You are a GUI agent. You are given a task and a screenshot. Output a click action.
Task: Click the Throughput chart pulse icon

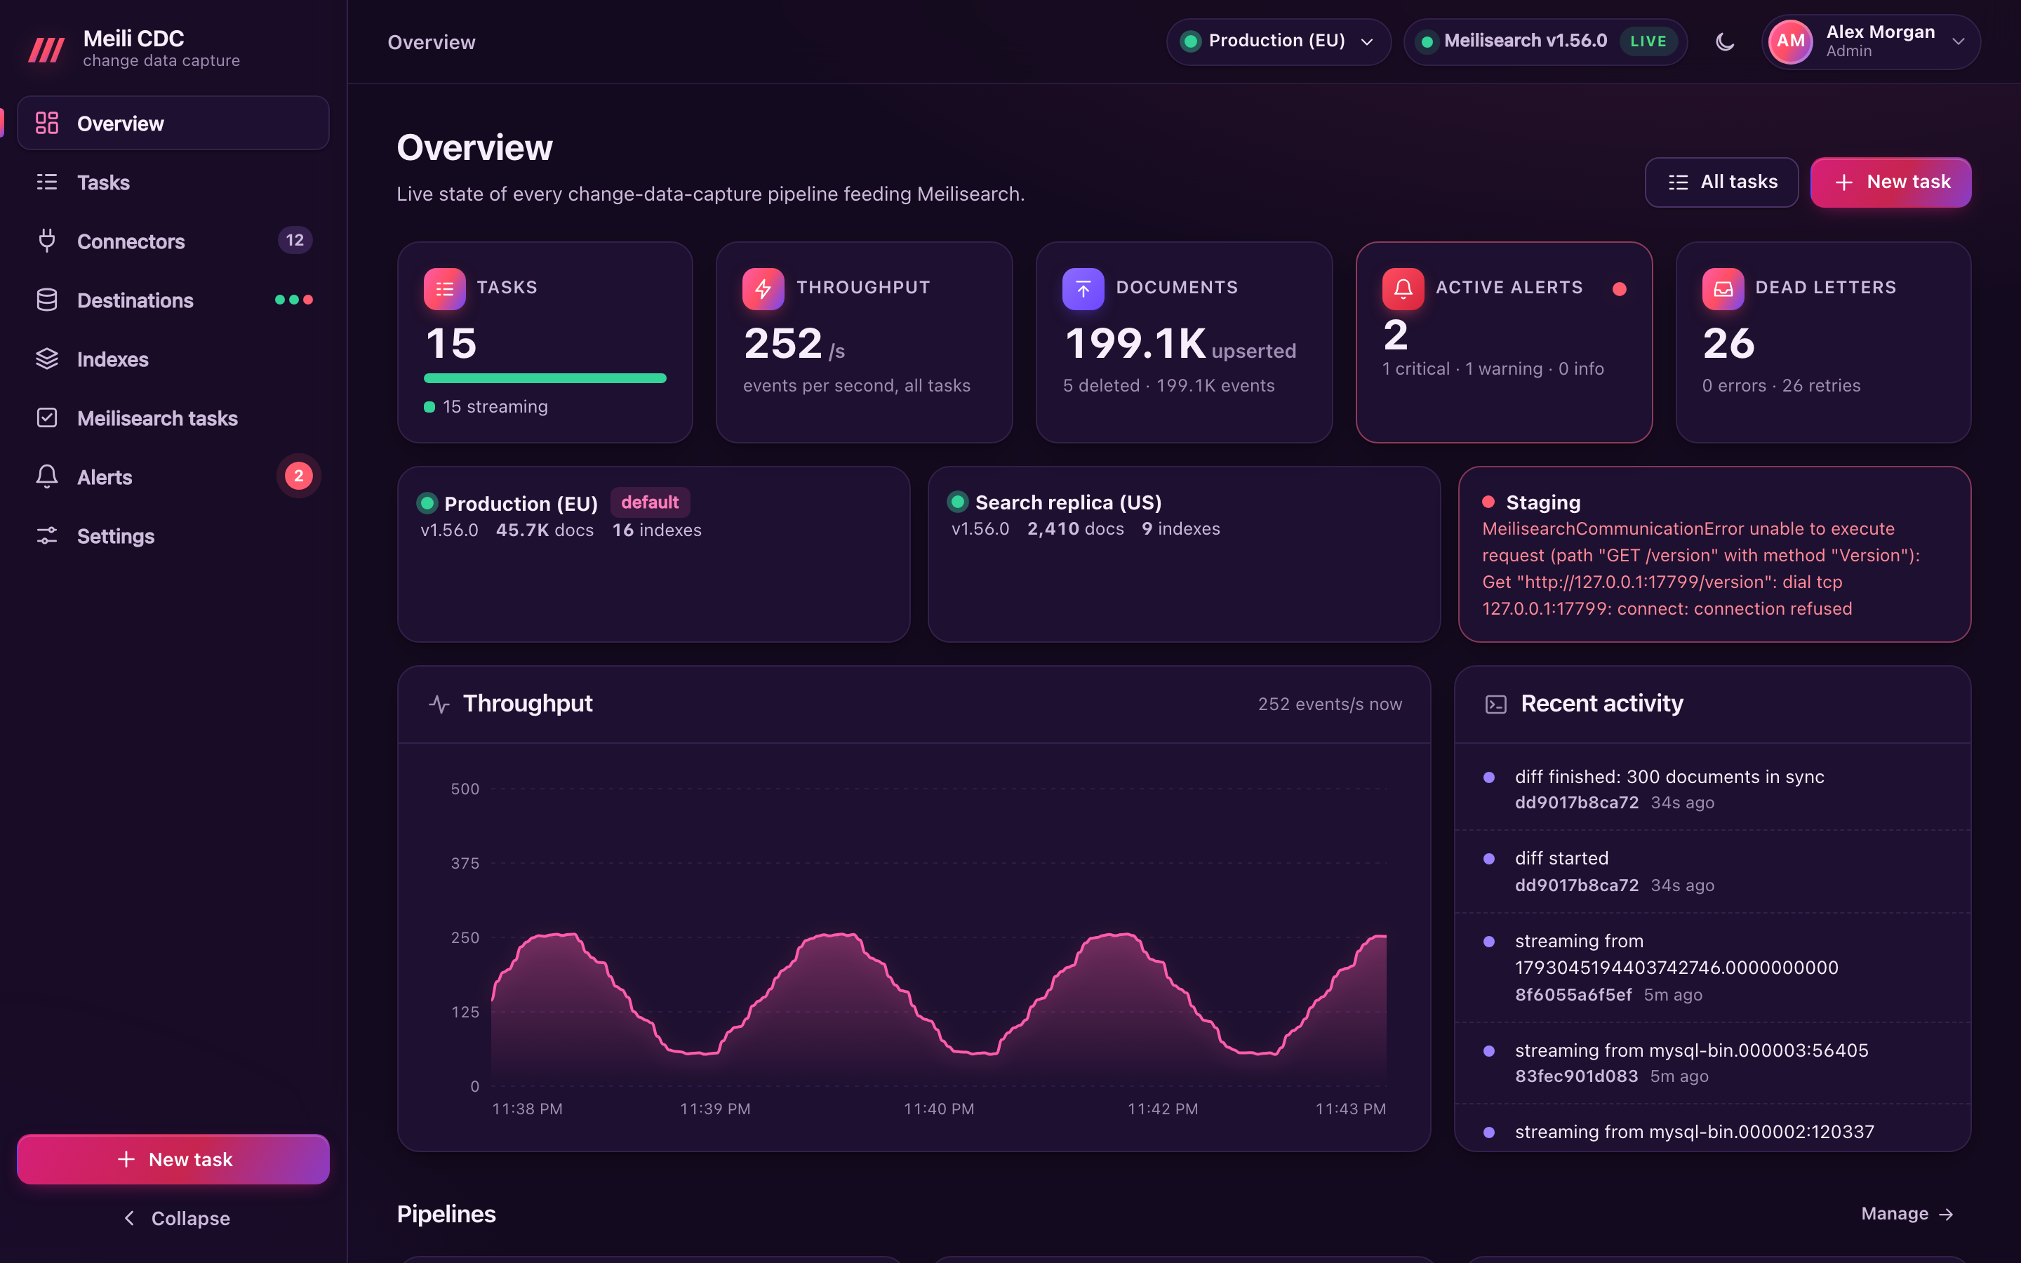click(439, 704)
